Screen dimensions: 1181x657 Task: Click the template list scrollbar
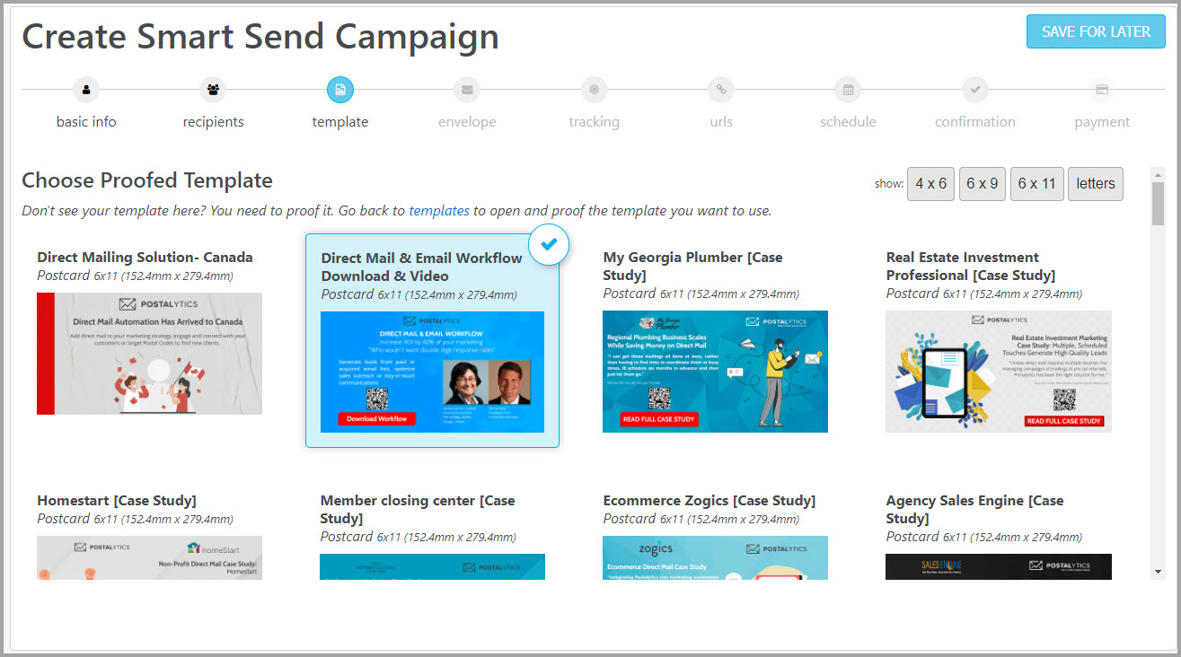pyautogui.click(x=1157, y=197)
